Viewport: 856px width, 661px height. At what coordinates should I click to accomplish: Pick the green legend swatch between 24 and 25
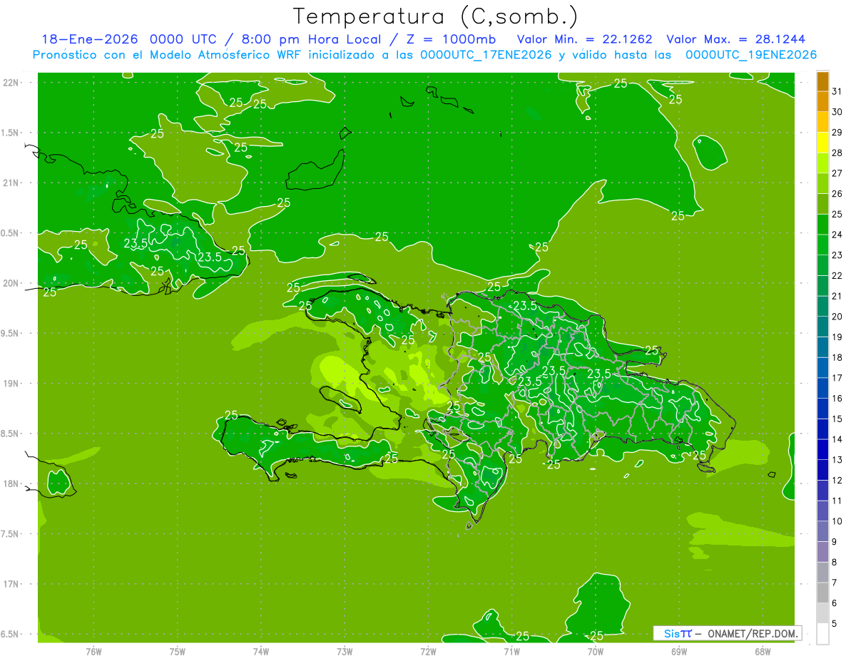click(x=822, y=225)
